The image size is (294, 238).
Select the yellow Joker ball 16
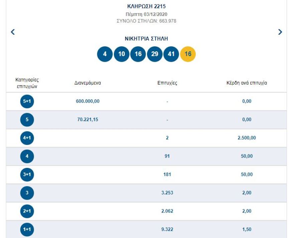coord(188,54)
